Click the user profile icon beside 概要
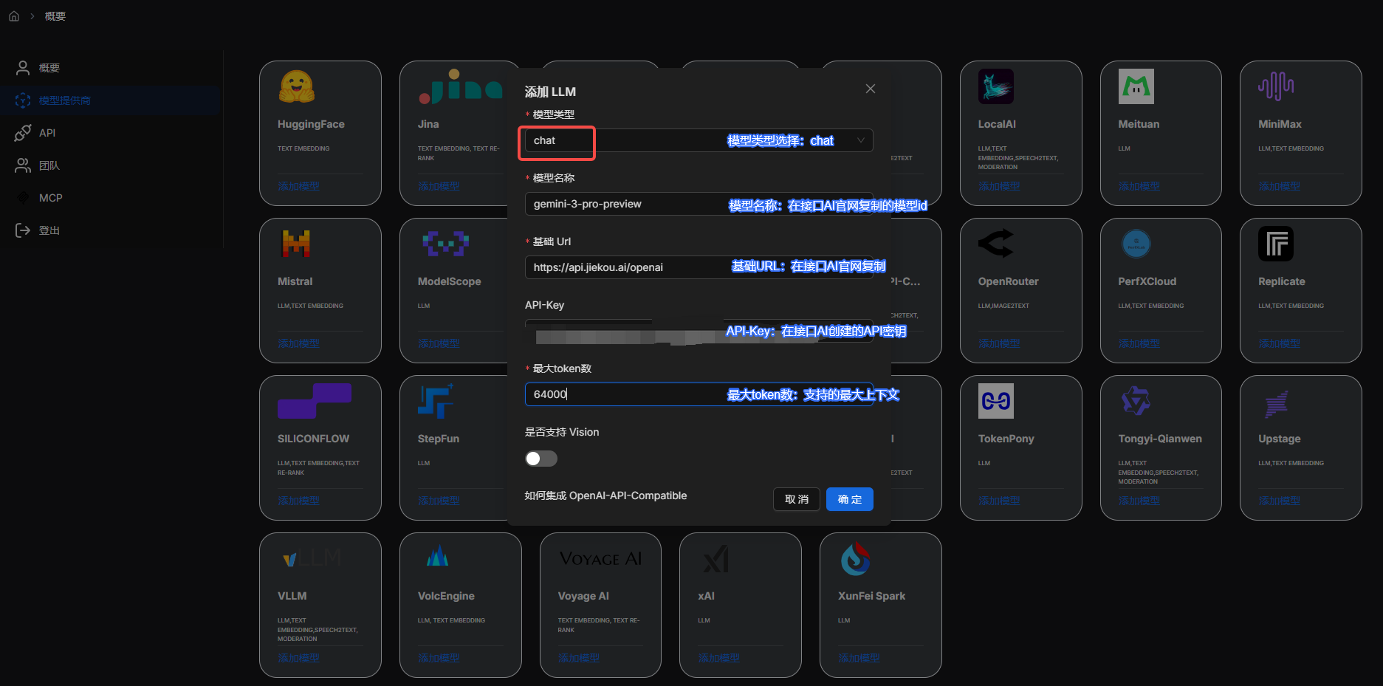This screenshot has height=686, width=1383. 23,68
